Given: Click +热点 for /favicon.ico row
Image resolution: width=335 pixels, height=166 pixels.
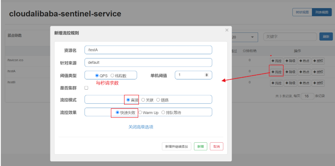Looking at the screenshot, I should (x=304, y=61).
